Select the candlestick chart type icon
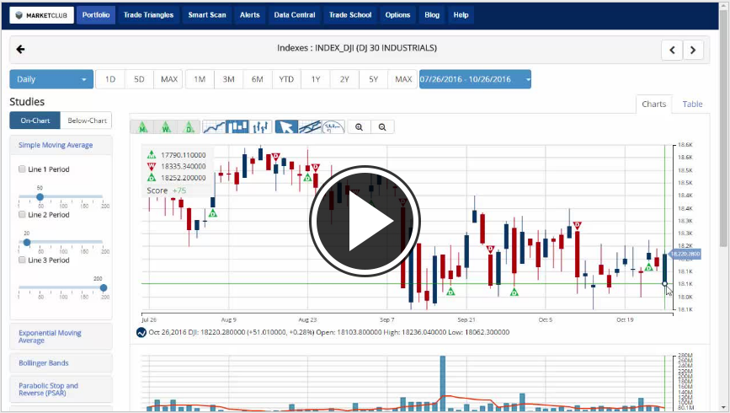This screenshot has height=413, width=730. (238, 127)
